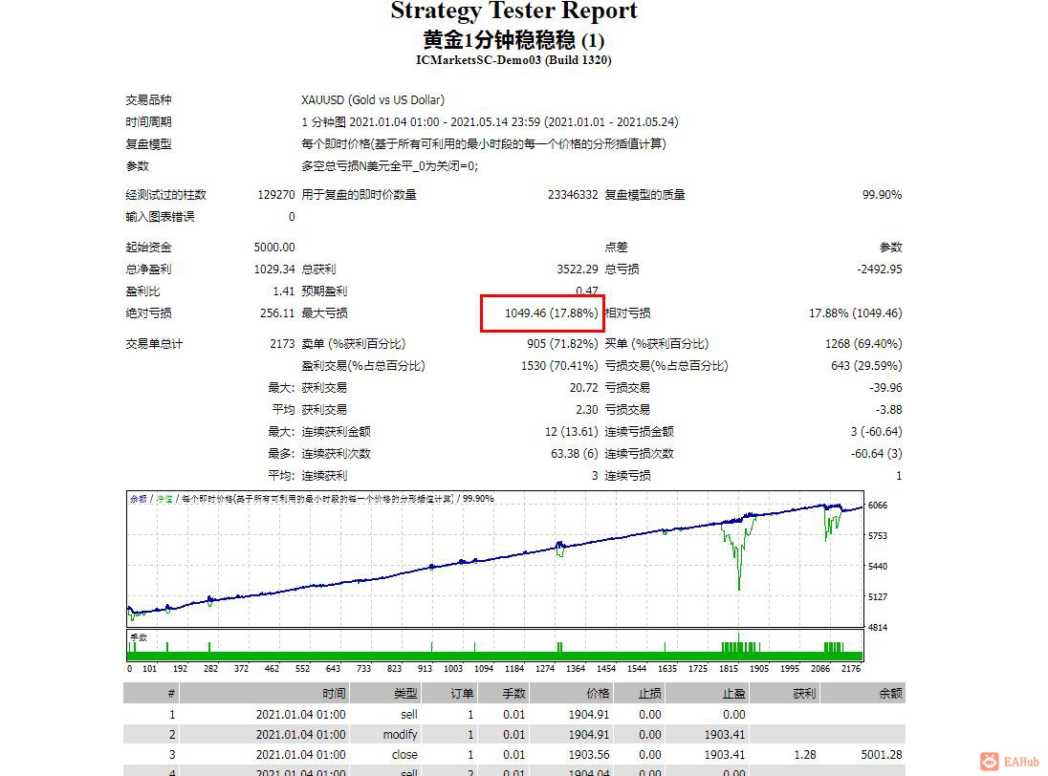This screenshot has height=776, width=1048.
Task: Click the close type cell in row 3
Action: pyautogui.click(x=405, y=755)
